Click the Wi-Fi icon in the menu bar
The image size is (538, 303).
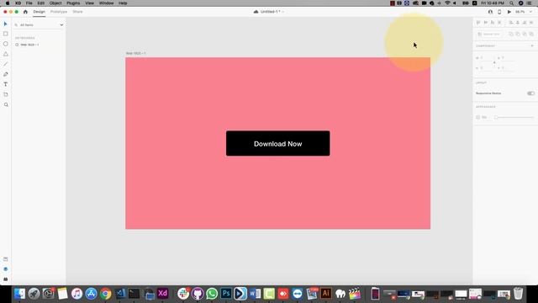tap(447, 3)
